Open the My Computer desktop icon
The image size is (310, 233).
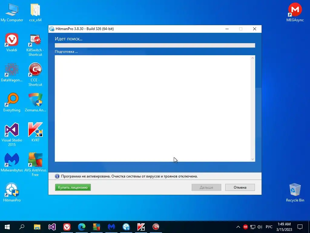coord(12,12)
